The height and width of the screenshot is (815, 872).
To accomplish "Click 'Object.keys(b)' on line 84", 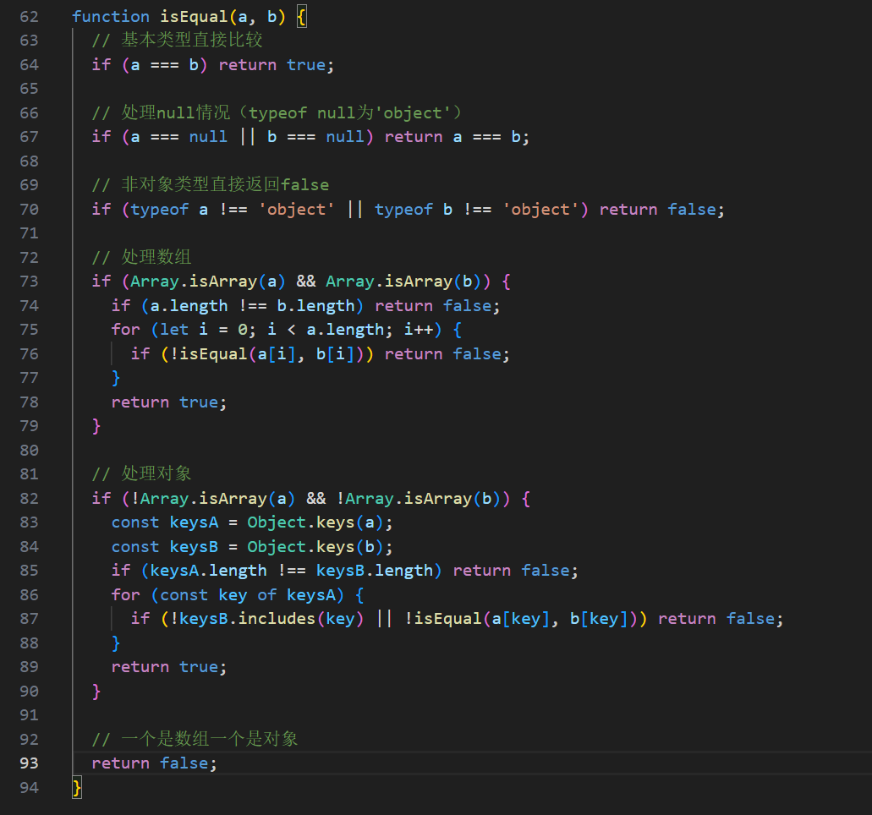I will click(x=315, y=547).
